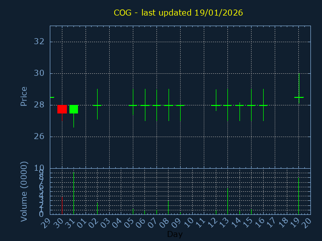Click the x-axis tick label '29'
This screenshot has height=241, width=322.
[x=48, y=222]
